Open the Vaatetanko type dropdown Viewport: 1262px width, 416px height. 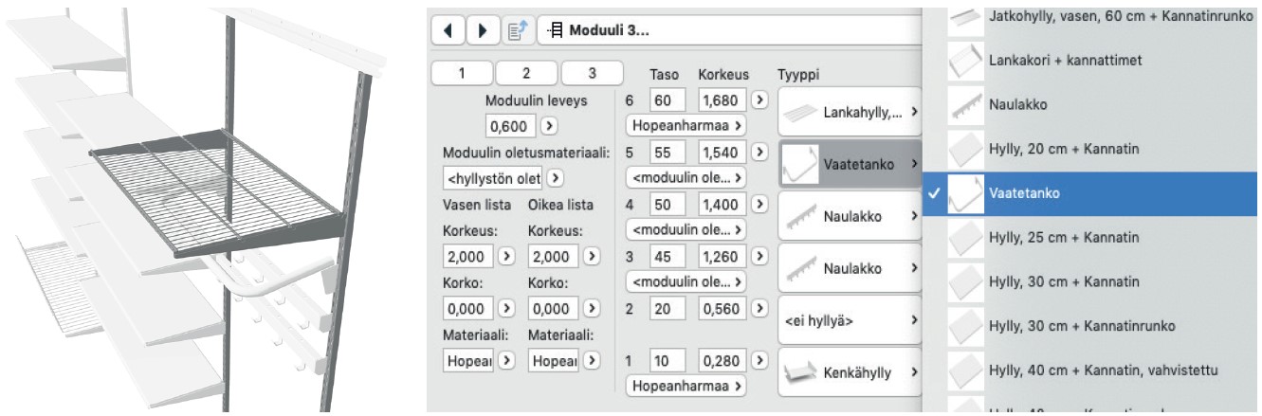click(850, 164)
